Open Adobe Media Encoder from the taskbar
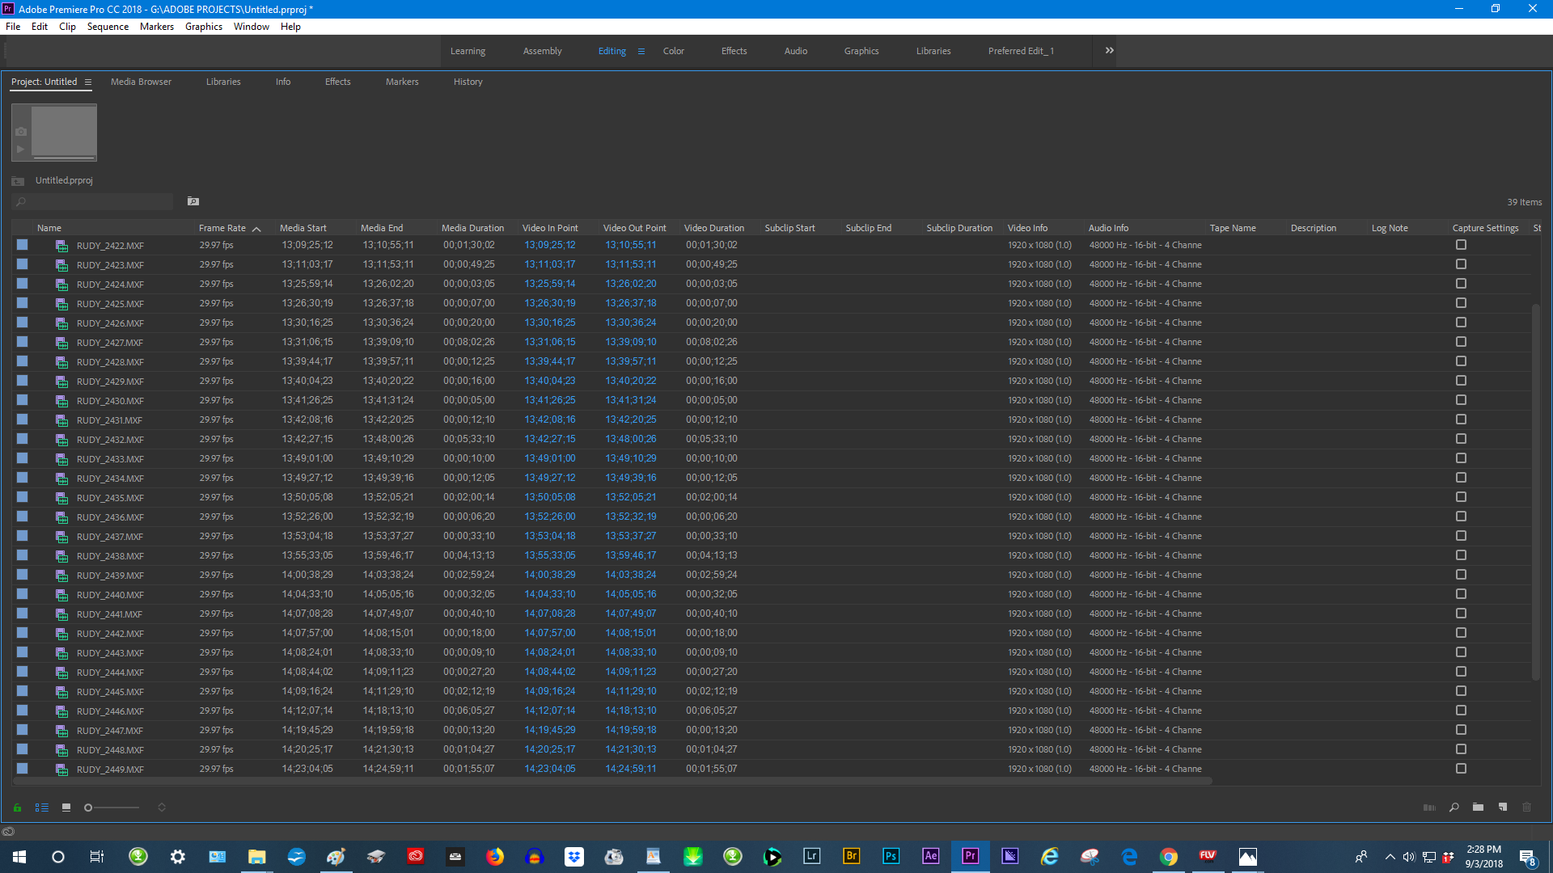 pyautogui.click(x=1009, y=856)
